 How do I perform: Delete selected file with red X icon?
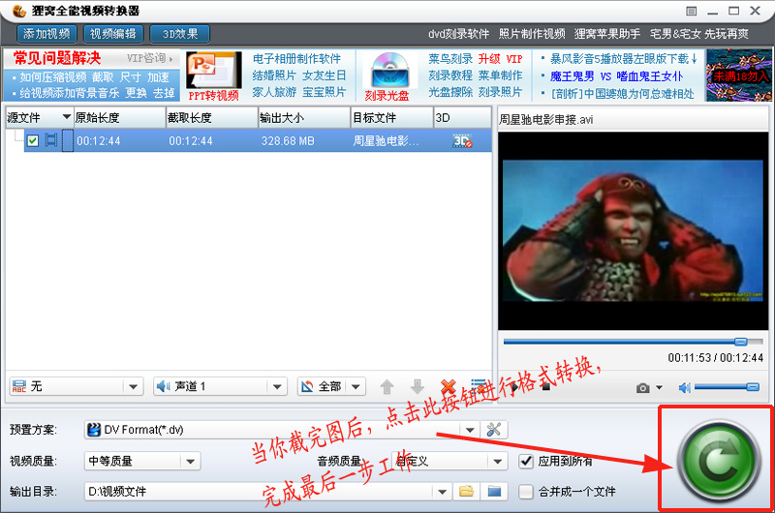(448, 386)
